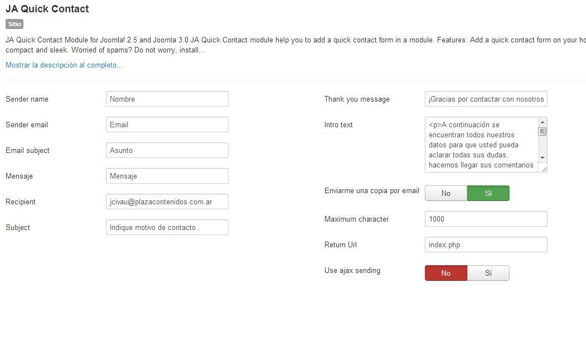Click the Return Url field with index.php
This screenshot has height=345, width=586.
pos(486,245)
